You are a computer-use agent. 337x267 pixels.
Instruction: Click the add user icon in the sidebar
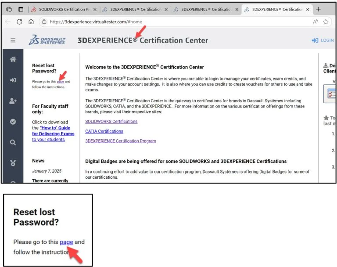point(13,101)
